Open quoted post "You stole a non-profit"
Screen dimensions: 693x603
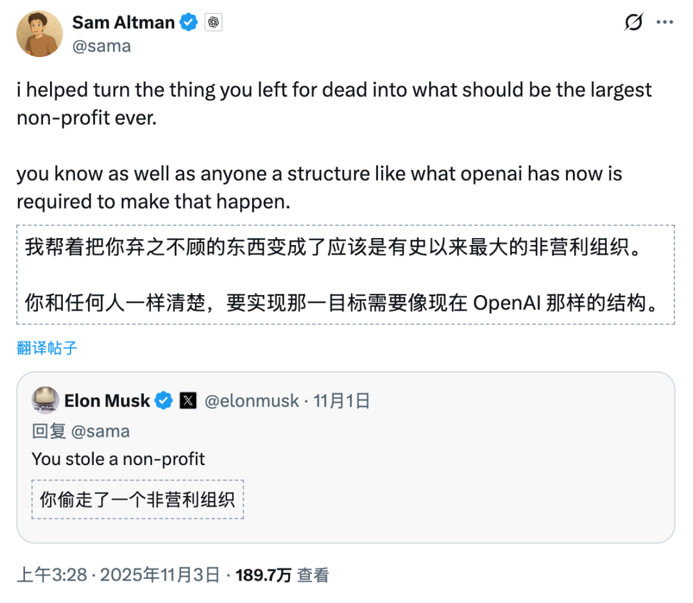119,459
